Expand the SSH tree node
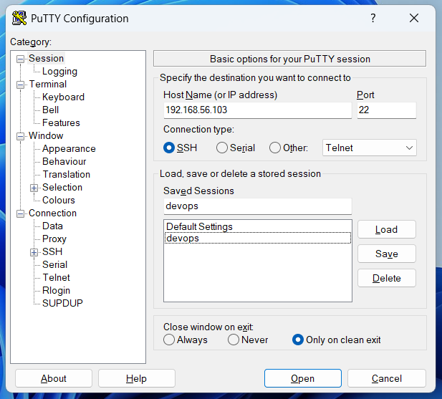 point(34,252)
